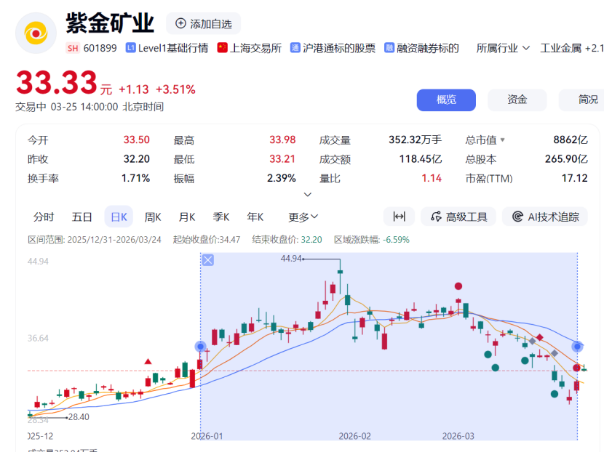Select the 季K chart tab

(x=221, y=217)
